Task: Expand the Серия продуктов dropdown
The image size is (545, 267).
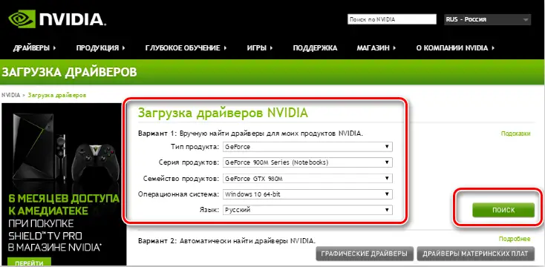Action: pyautogui.click(x=307, y=162)
